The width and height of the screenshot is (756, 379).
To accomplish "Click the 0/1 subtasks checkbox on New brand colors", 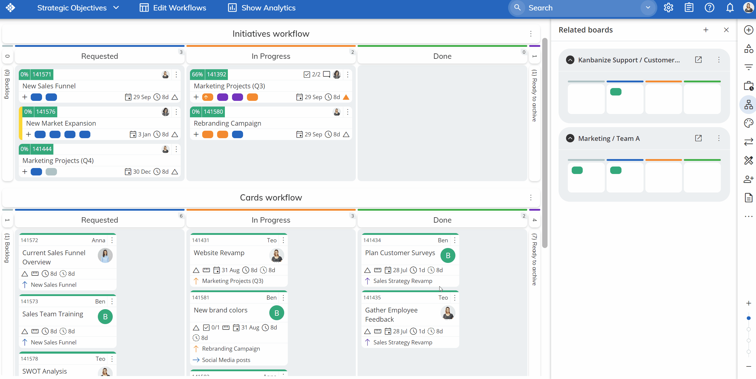I will (206, 327).
